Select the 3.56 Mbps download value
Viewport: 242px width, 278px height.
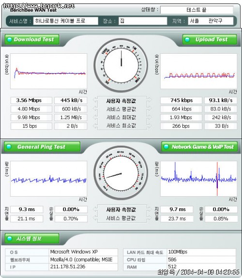31,100
